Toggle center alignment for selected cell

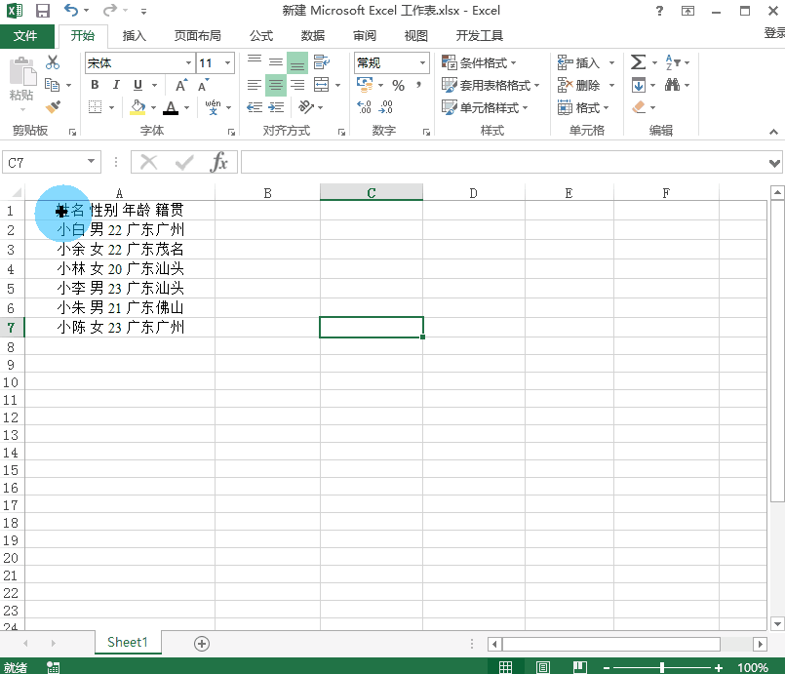pos(274,84)
